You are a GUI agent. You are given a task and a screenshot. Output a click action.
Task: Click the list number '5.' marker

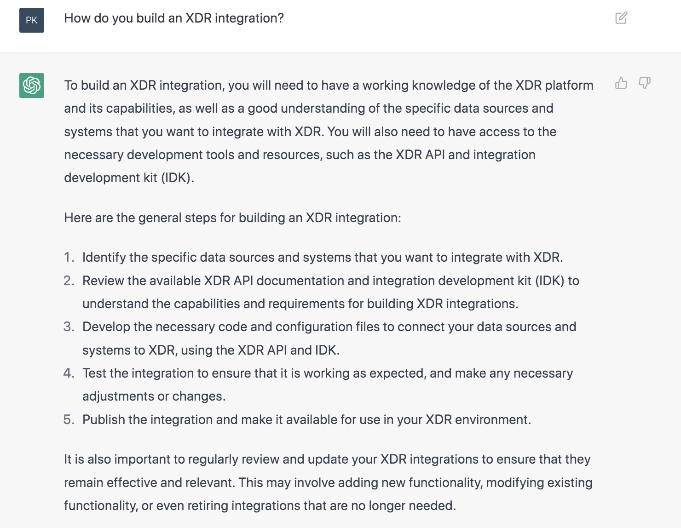(x=69, y=419)
